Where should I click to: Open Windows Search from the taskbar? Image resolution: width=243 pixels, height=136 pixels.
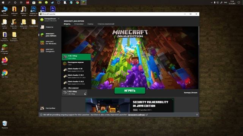click(x=9, y=3)
